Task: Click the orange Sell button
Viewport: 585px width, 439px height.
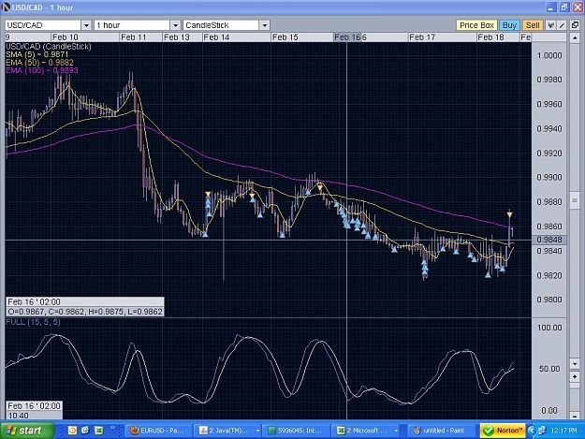Action: [x=533, y=25]
